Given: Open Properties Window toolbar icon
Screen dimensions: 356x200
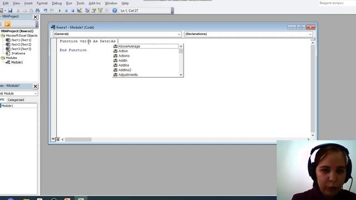Looking at the screenshot, I should (94, 11).
